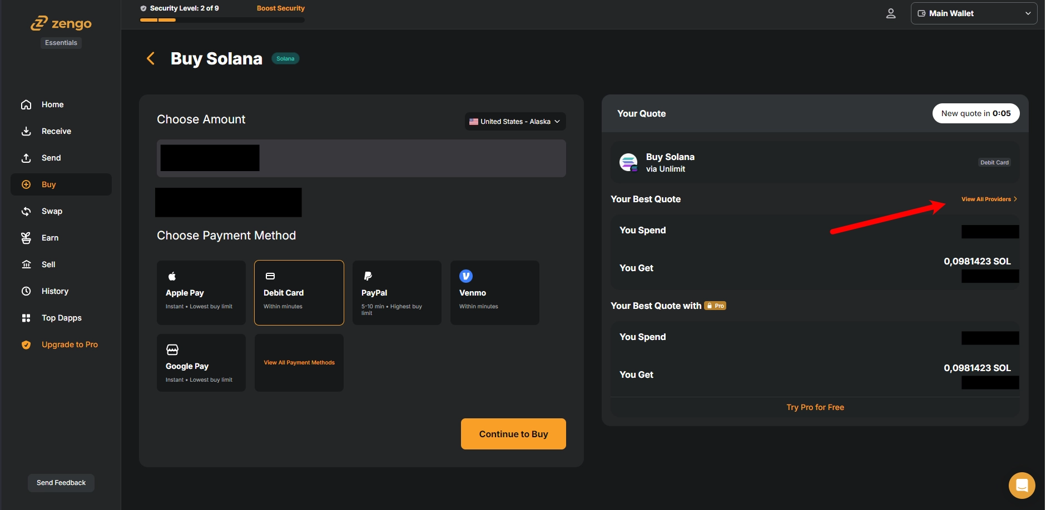
Task: Select the Earn icon
Action: pyautogui.click(x=26, y=238)
